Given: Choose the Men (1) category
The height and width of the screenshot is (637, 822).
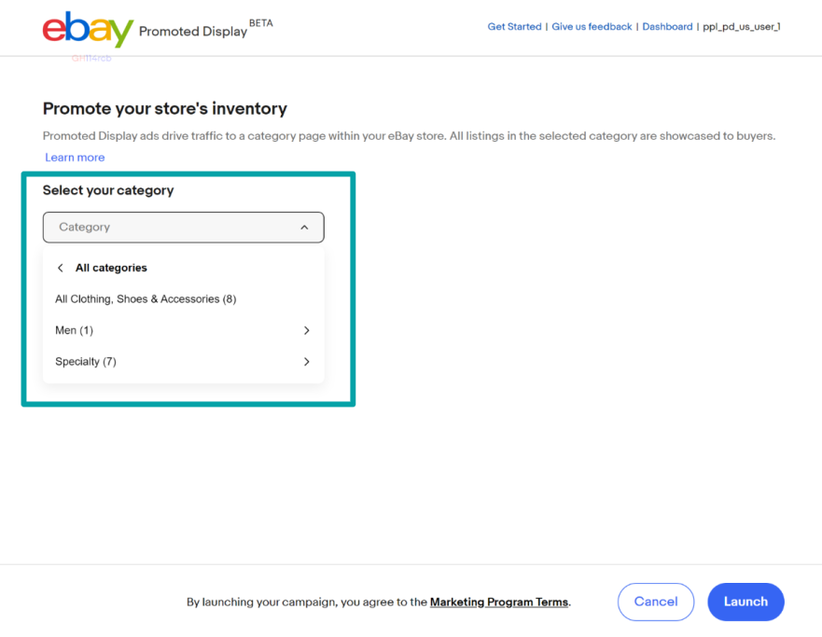Looking at the screenshot, I should point(75,331).
